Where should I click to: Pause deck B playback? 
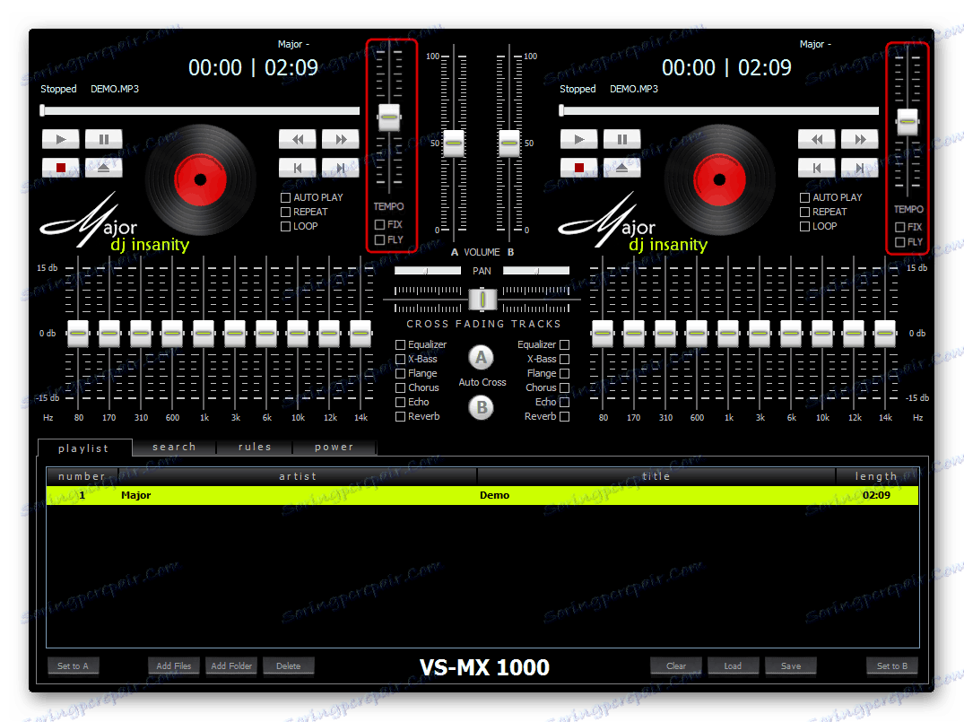click(622, 139)
